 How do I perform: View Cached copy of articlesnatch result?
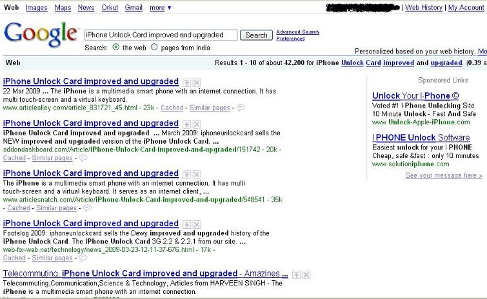19,207
